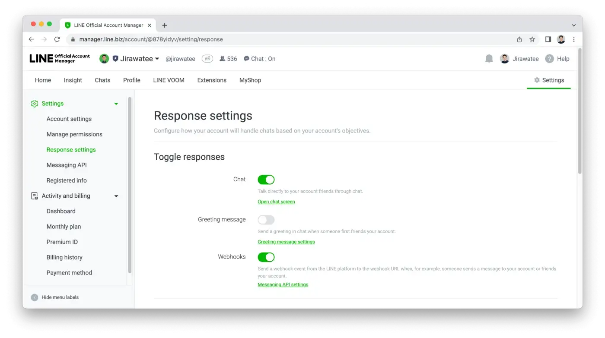Follow the Messaging API settings link
This screenshot has height=338, width=605.
coord(283,284)
